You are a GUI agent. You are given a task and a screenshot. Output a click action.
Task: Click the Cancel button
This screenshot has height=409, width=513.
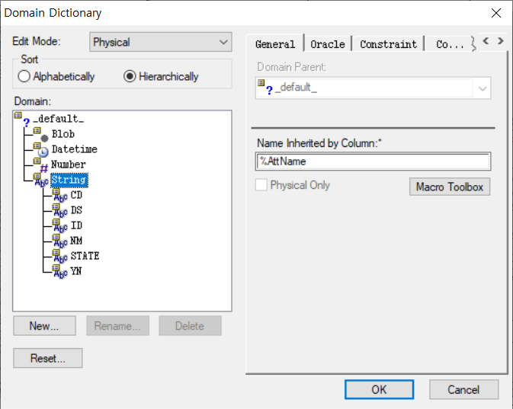(464, 389)
